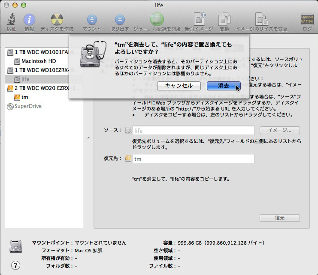Confirm with the 消去 button

223,86
